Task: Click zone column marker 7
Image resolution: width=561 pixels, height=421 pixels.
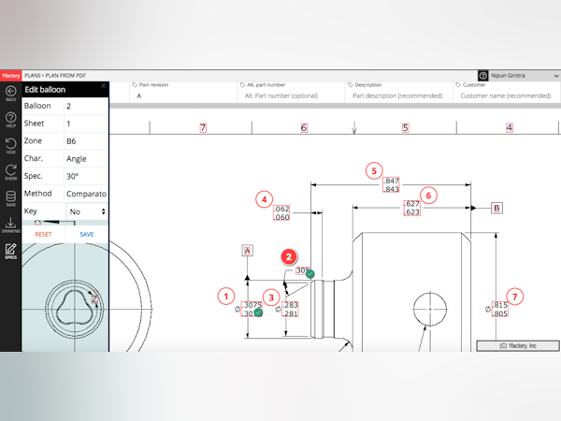Action: point(203,127)
